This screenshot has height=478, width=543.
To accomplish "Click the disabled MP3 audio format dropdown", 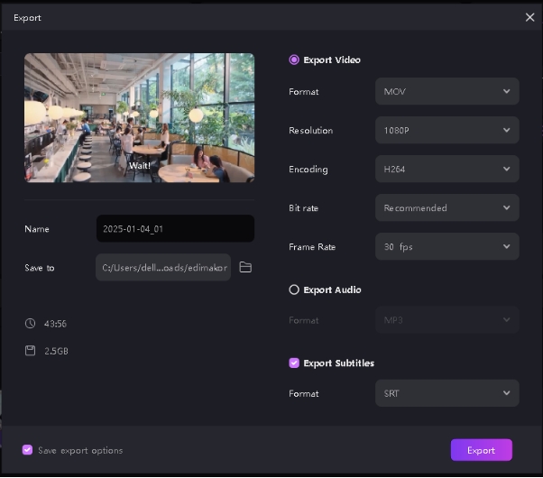I will pos(446,320).
